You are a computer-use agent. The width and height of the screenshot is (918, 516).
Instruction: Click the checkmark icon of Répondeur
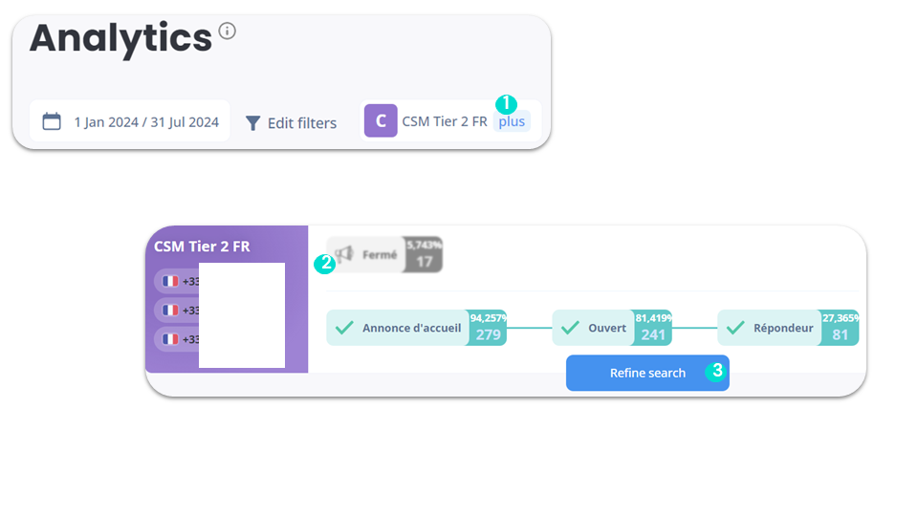735,328
